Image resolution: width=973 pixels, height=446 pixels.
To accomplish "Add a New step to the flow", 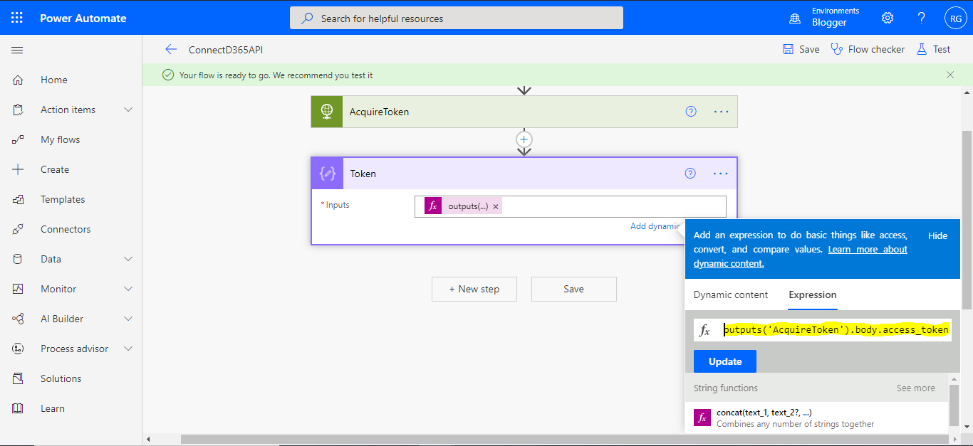I will (x=474, y=289).
